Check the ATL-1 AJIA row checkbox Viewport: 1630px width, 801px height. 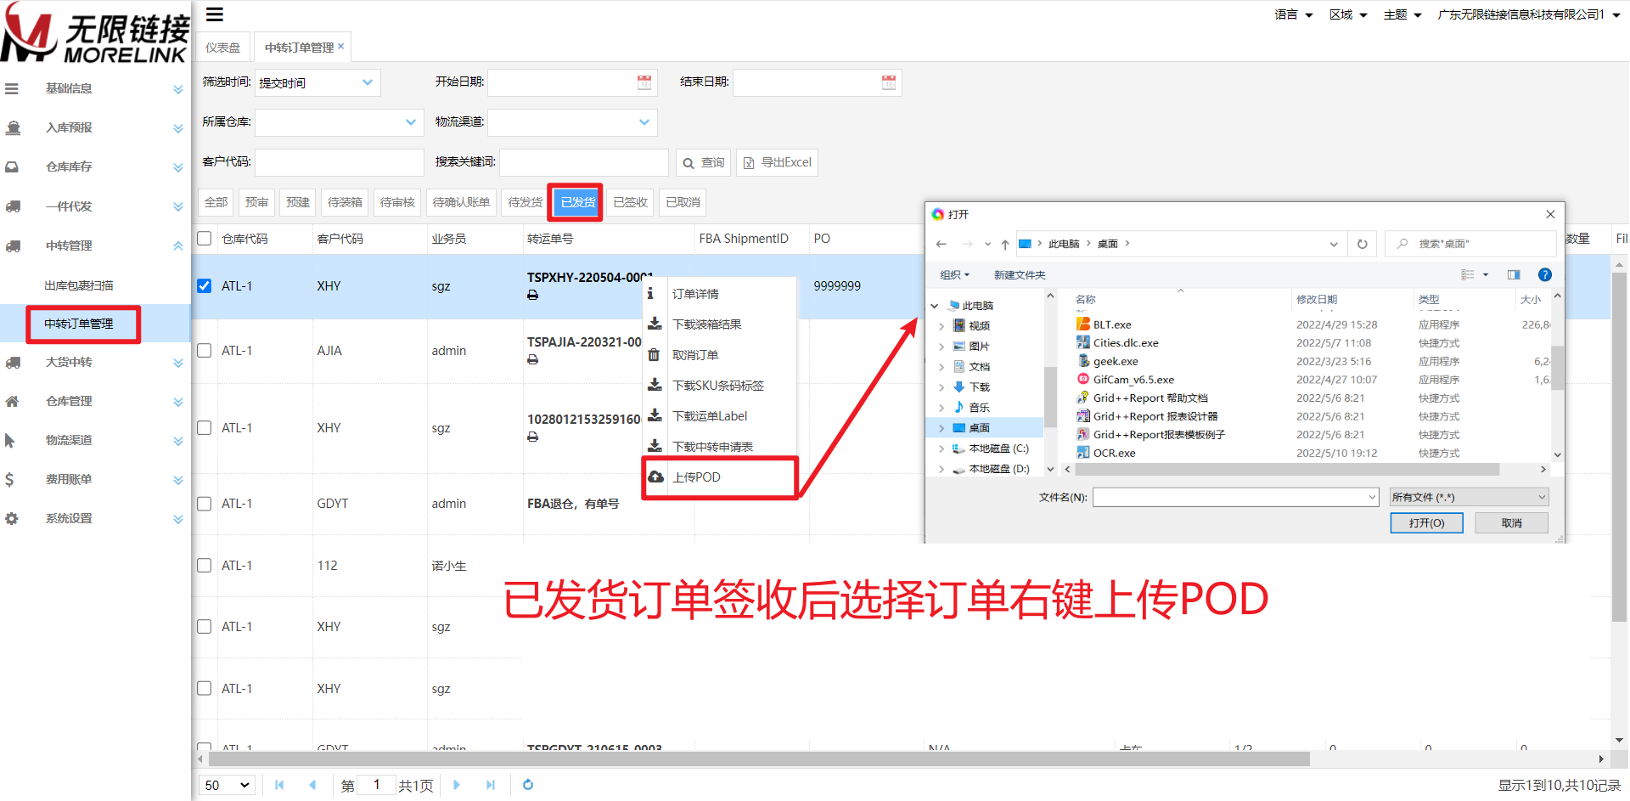pos(205,351)
